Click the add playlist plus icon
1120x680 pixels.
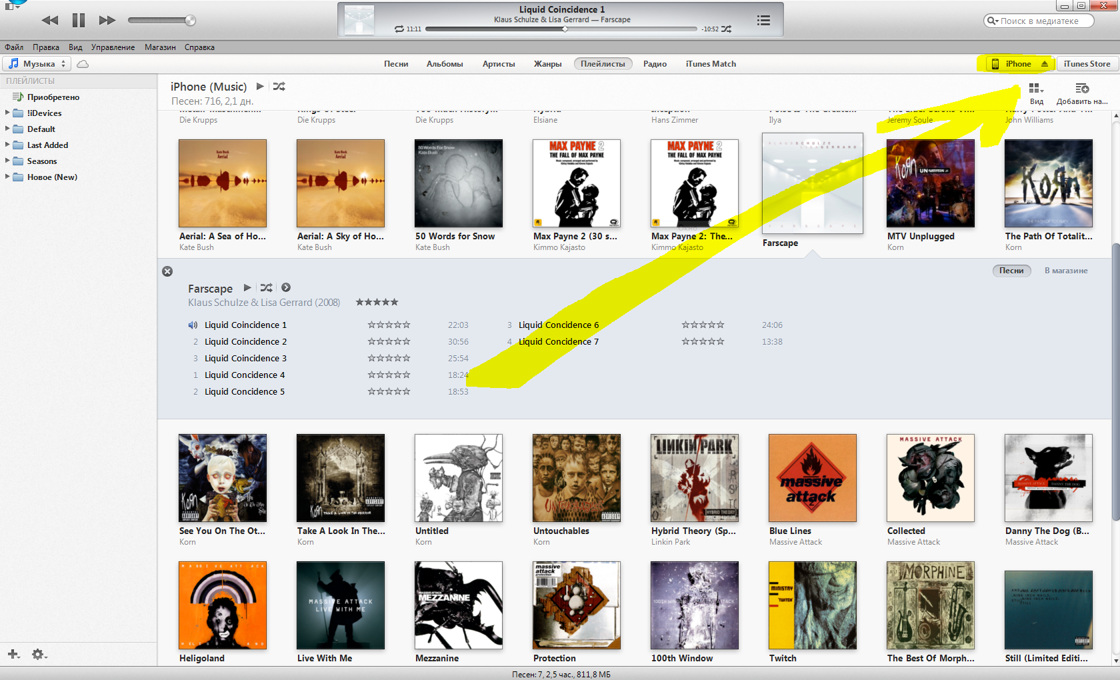coord(13,654)
